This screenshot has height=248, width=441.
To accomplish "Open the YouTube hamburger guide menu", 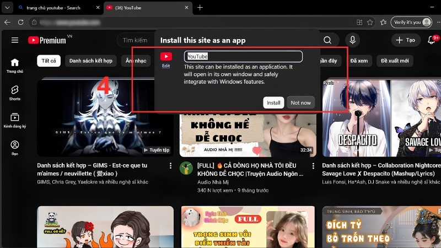I will [15, 40].
